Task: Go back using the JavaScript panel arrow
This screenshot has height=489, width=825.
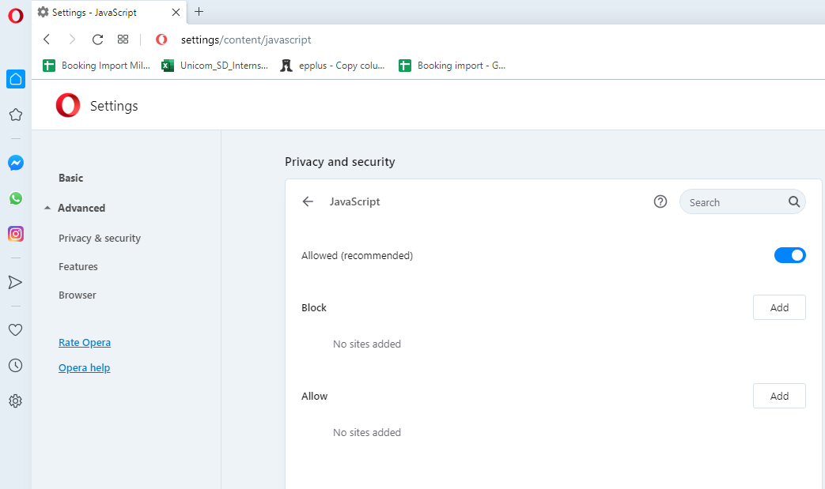Action: [x=308, y=201]
